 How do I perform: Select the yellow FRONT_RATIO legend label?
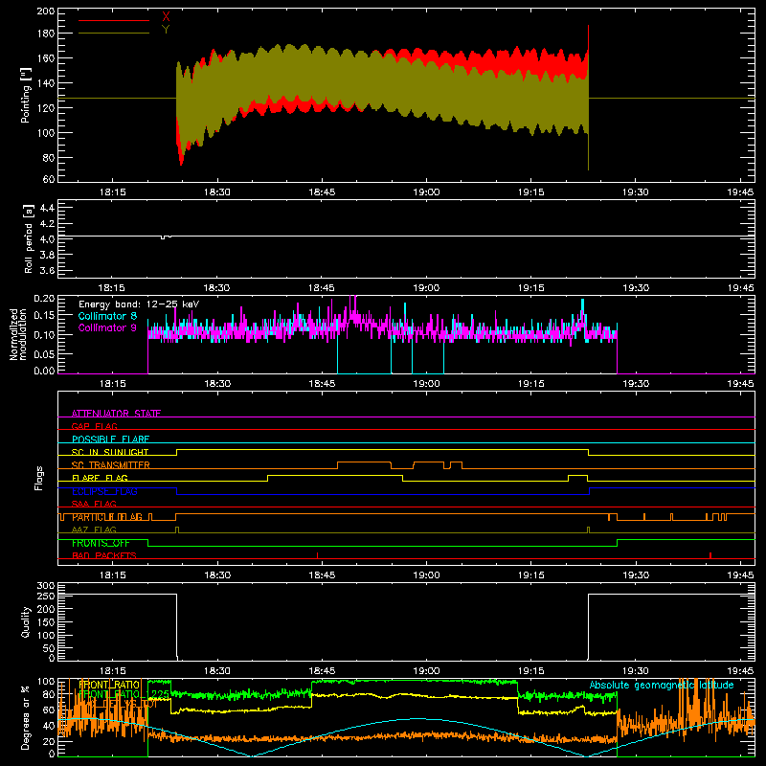pos(109,685)
